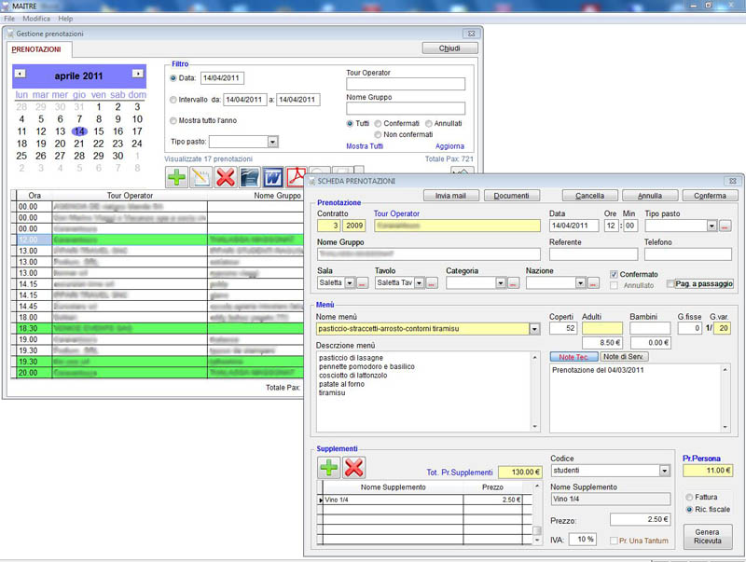
Task: Export reservations to PDF icon
Action: (x=296, y=177)
